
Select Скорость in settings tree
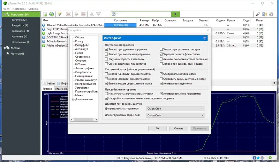81,60
